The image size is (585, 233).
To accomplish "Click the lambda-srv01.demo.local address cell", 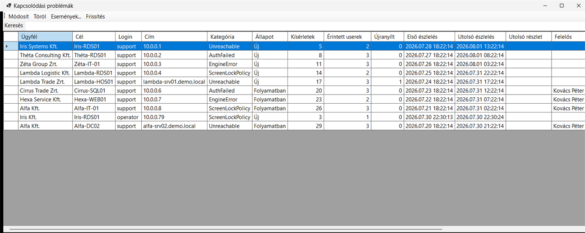I will tap(174, 81).
